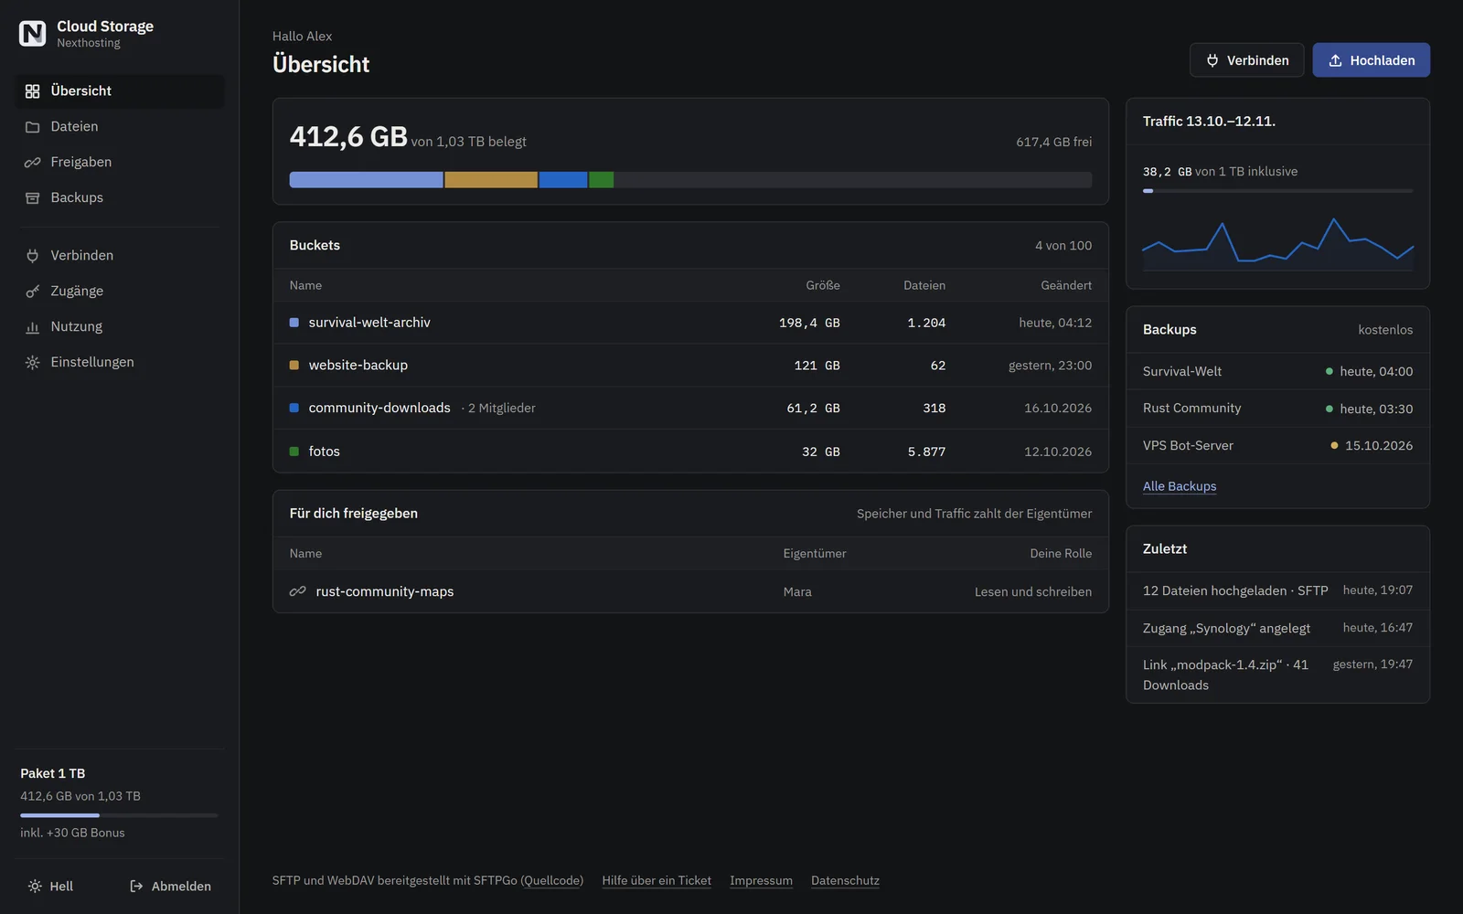Sort buckets by the Größe column header
The height and width of the screenshot is (914, 1463).
822,285
